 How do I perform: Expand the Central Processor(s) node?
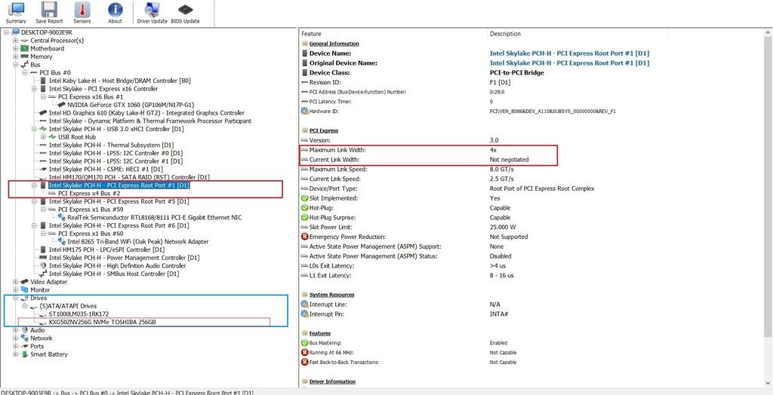15,41
